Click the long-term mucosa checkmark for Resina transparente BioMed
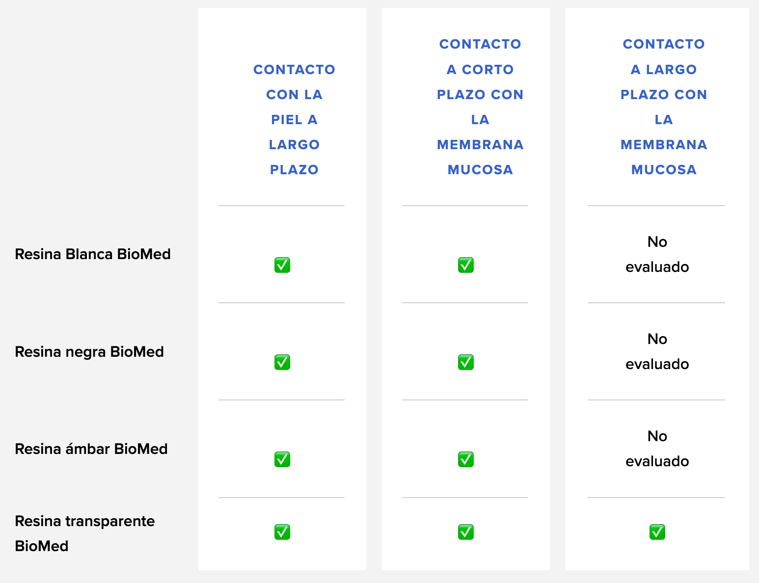Screen dimensions: 759x583 pyautogui.click(x=657, y=532)
